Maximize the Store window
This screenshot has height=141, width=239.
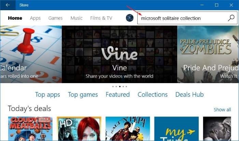click(216, 5)
